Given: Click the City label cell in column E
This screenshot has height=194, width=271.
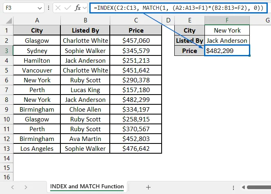Looking at the screenshot, I should pyautogui.click(x=190, y=31).
